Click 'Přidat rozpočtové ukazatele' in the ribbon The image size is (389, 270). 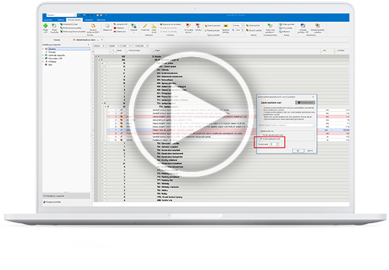73,32
